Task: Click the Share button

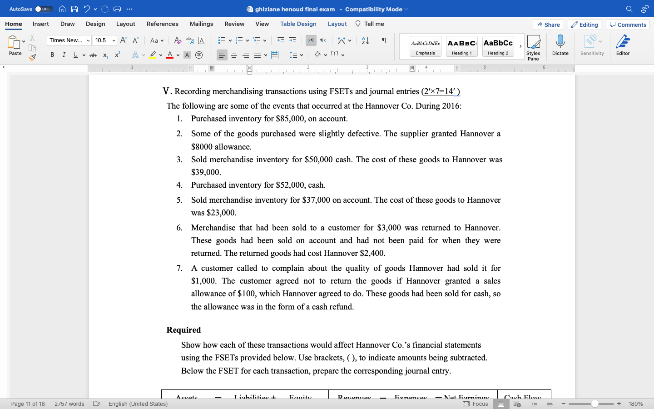Action: (x=548, y=25)
